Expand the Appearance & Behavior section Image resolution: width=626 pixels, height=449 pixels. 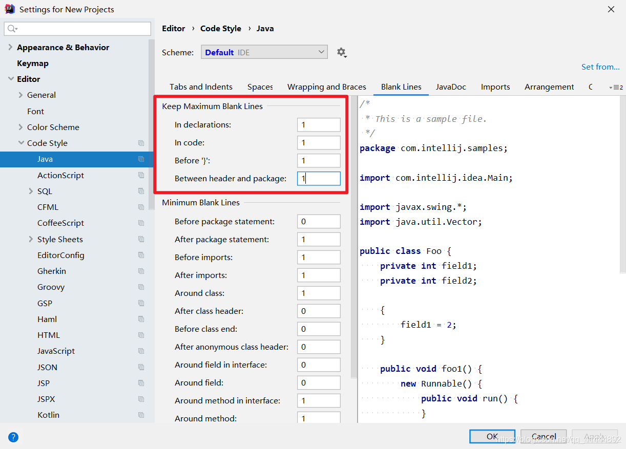click(x=10, y=47)
